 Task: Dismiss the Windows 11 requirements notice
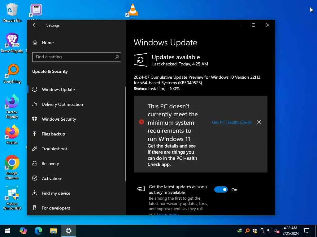[x=259, y=122]
